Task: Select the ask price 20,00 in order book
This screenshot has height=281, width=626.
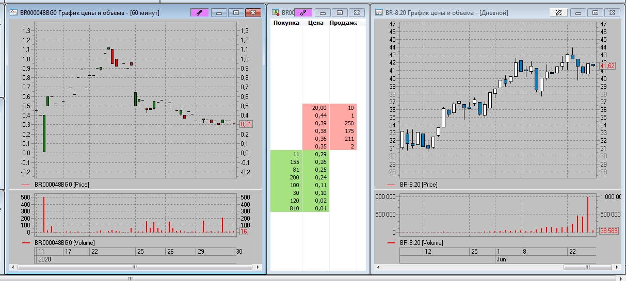Action: tap(316, 108)
